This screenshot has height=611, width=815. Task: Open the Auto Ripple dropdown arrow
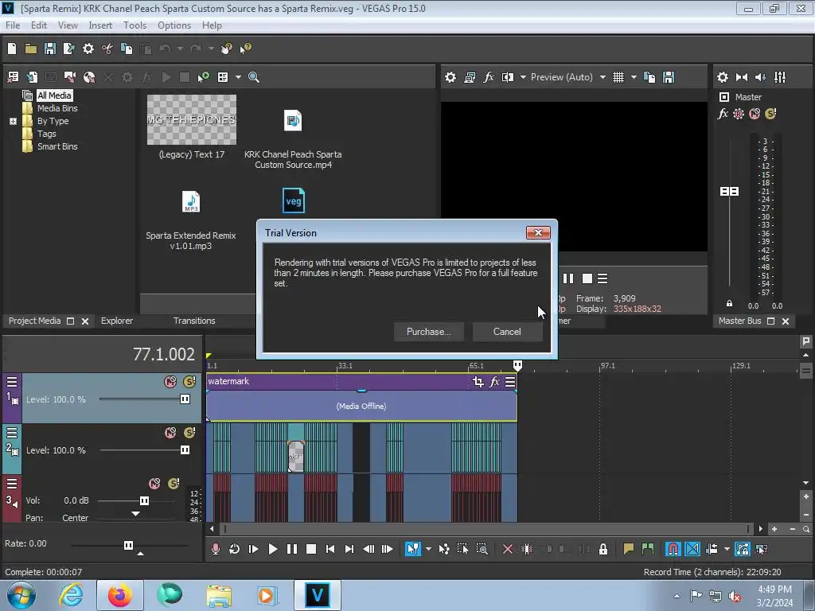[727, 549]
